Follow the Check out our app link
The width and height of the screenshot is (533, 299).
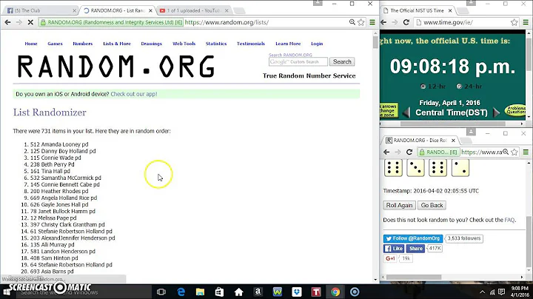(x=134, y=94)
